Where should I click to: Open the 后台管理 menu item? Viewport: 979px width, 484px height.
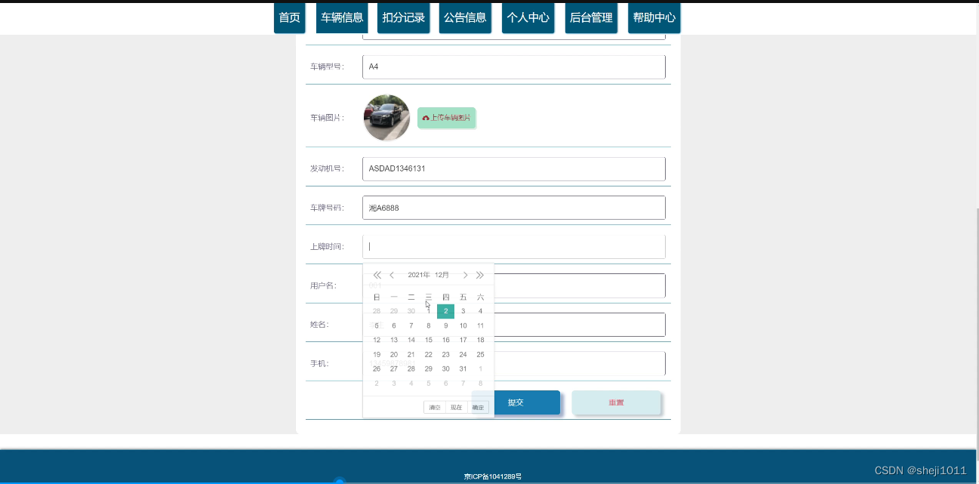590,18
